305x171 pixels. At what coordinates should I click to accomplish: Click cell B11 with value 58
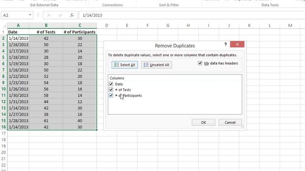coord(46,95)
